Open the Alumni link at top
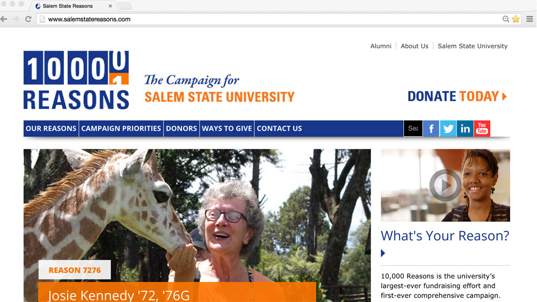537x302 pixels. click(x=381, y=46)
